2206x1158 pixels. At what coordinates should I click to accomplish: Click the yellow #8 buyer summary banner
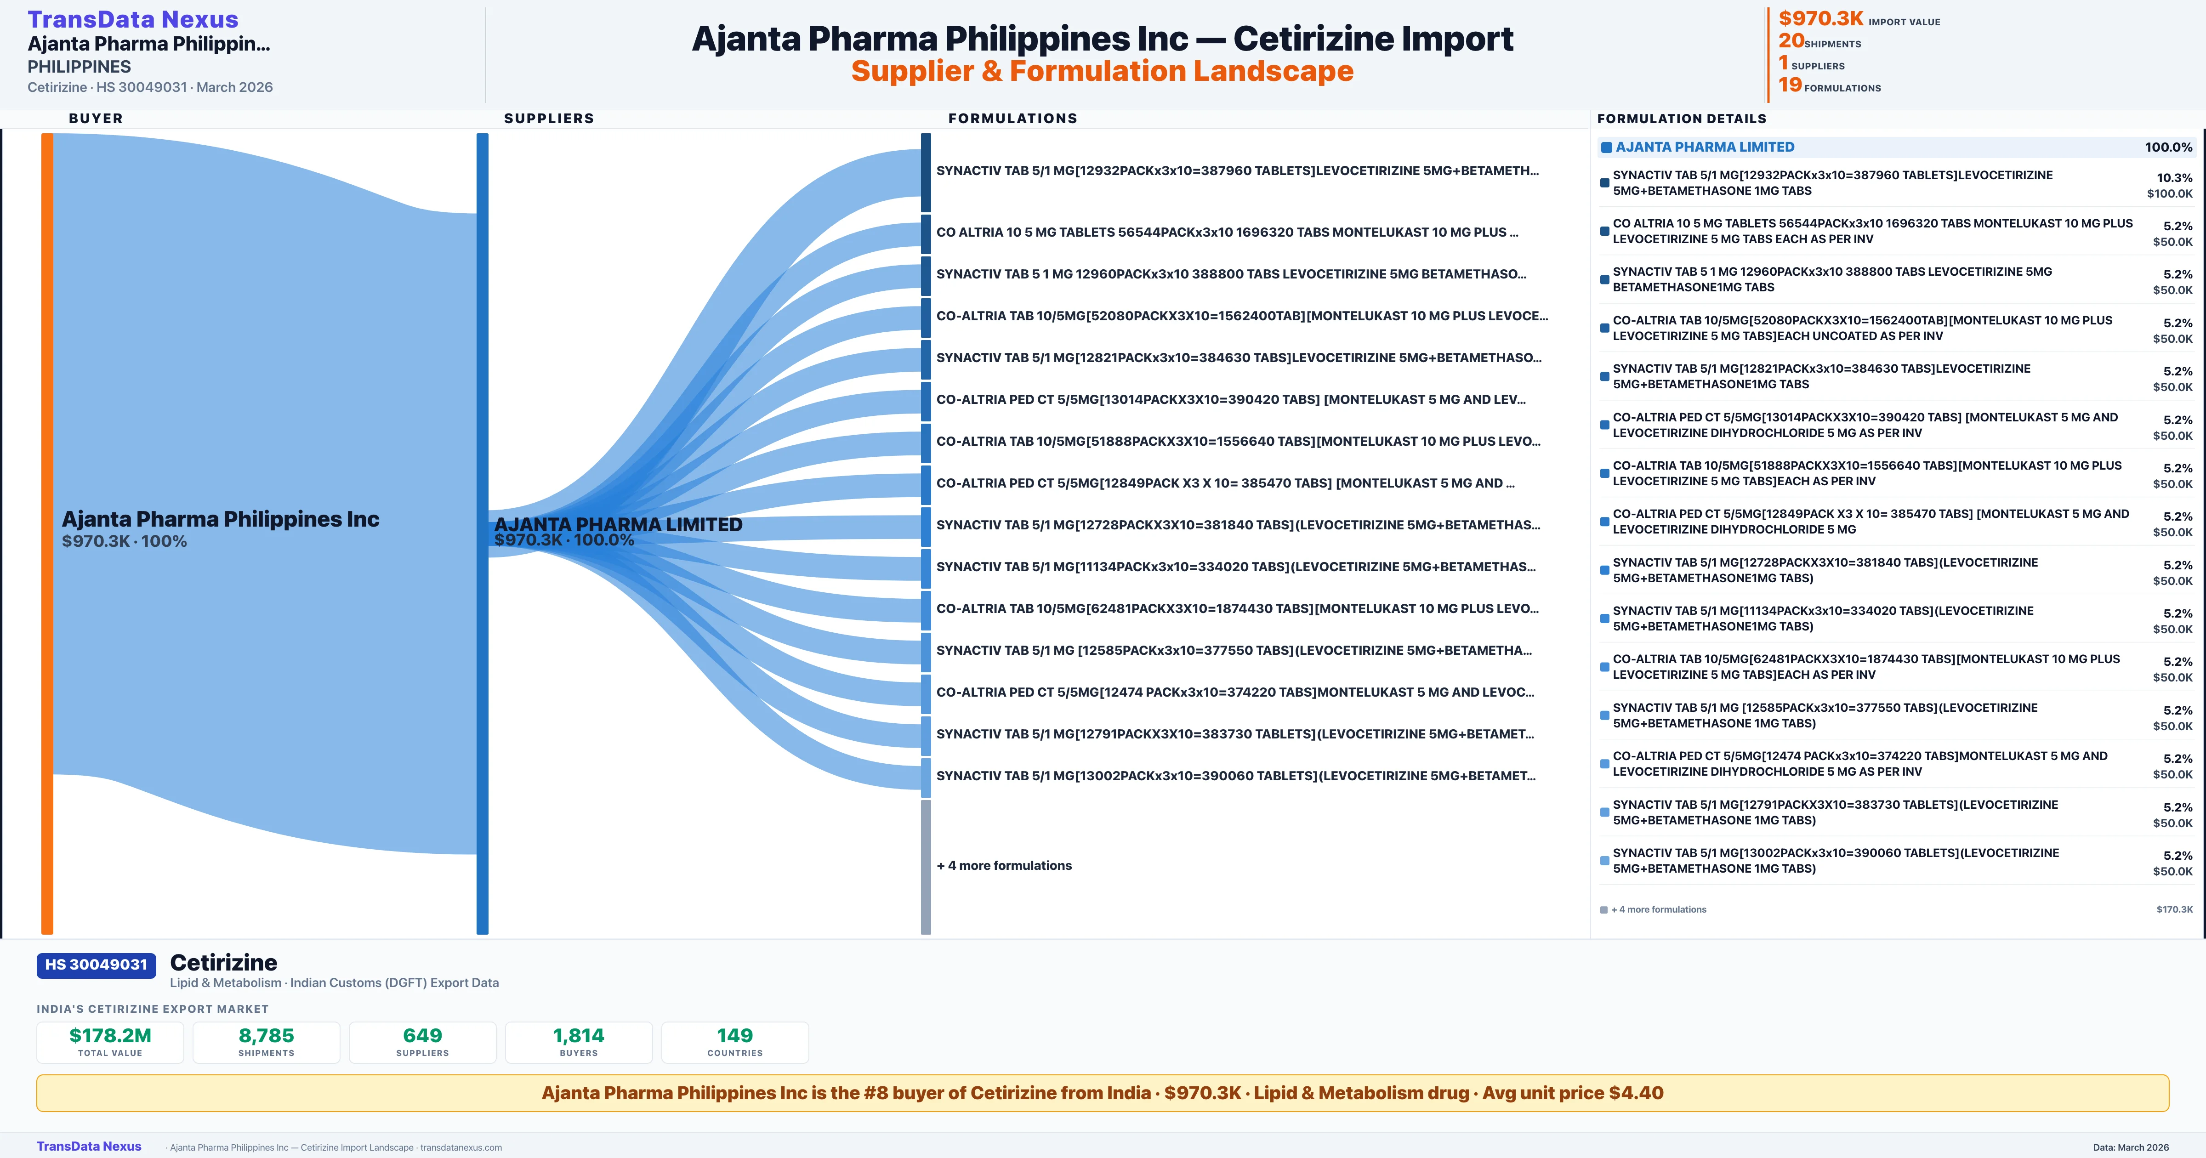(x=1102, y=1093)
